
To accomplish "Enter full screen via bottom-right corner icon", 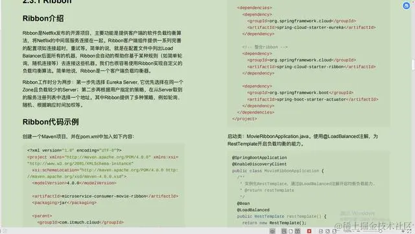I will click(x=410, y=231).
